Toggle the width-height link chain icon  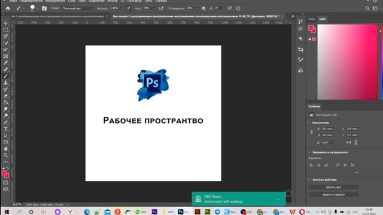pos(311,132)
